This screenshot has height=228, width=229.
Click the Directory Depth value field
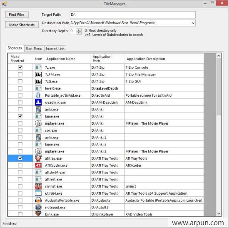coord(73,31)
